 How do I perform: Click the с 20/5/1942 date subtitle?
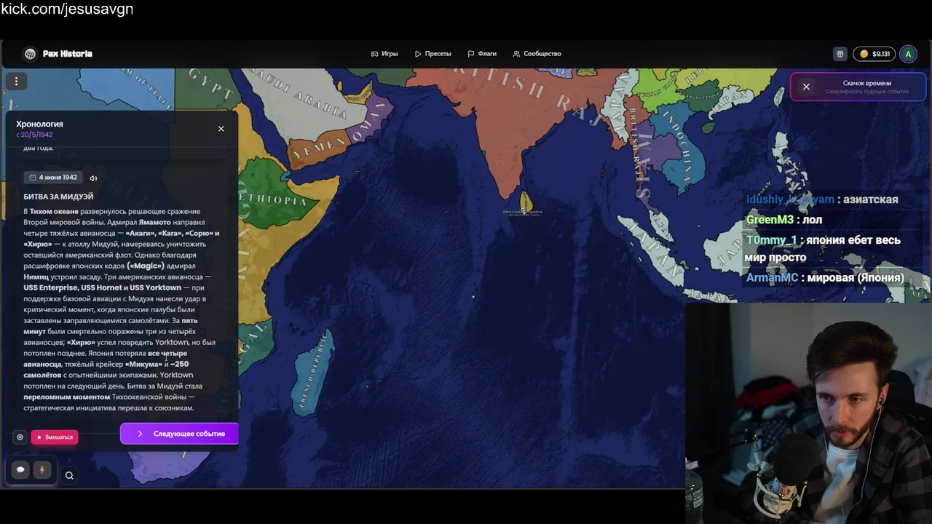pos(34,135)
